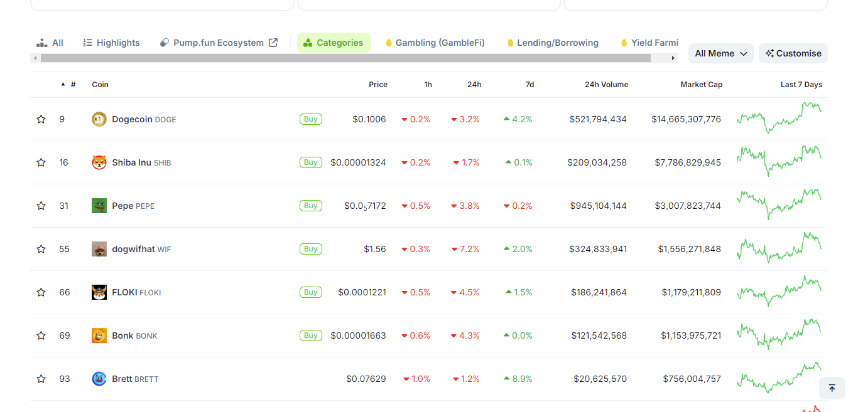
Task: Sort by 24h Volume column header
Action: click(606, 84)
